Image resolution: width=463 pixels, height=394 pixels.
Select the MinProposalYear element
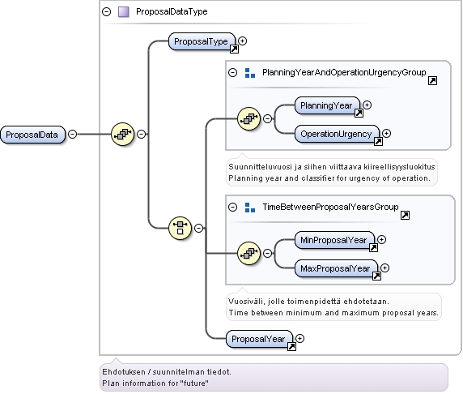coord(334,240)
